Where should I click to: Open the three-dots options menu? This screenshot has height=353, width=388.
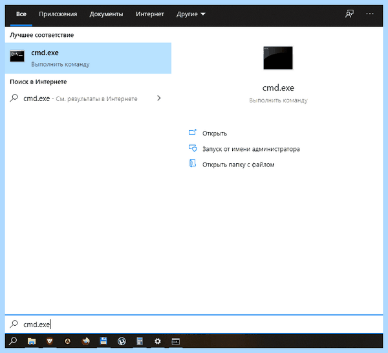[x=370, y=14]
